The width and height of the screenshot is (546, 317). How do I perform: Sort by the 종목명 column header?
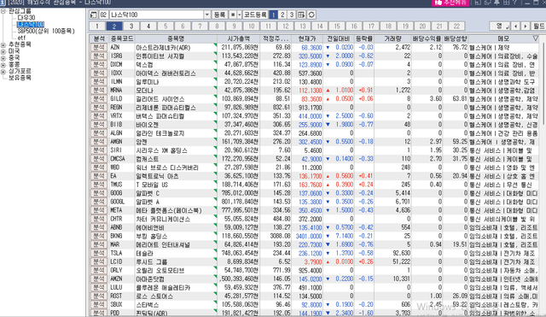(x=176, y=38)
